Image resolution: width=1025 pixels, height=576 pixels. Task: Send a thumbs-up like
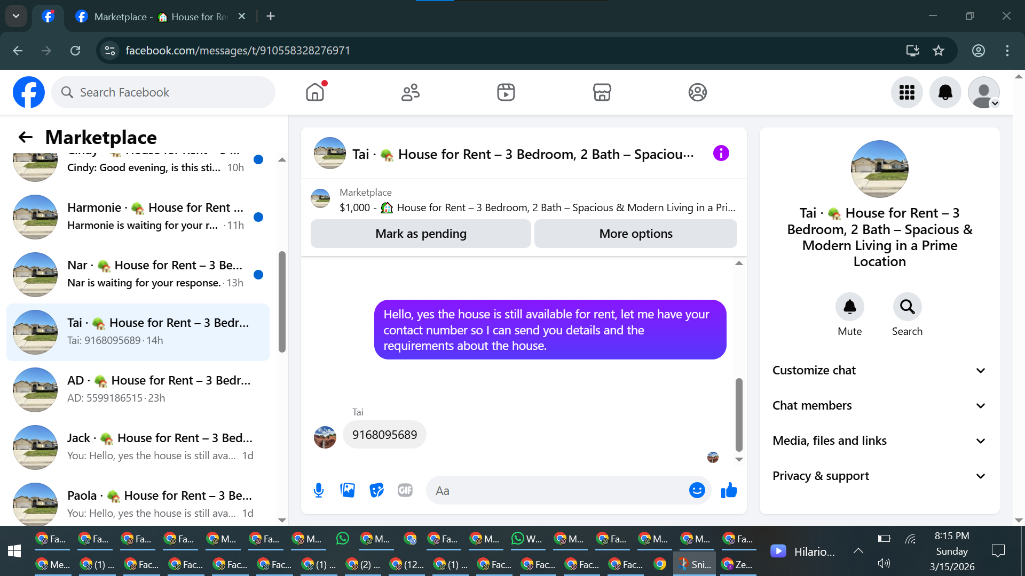coord(729,490)
